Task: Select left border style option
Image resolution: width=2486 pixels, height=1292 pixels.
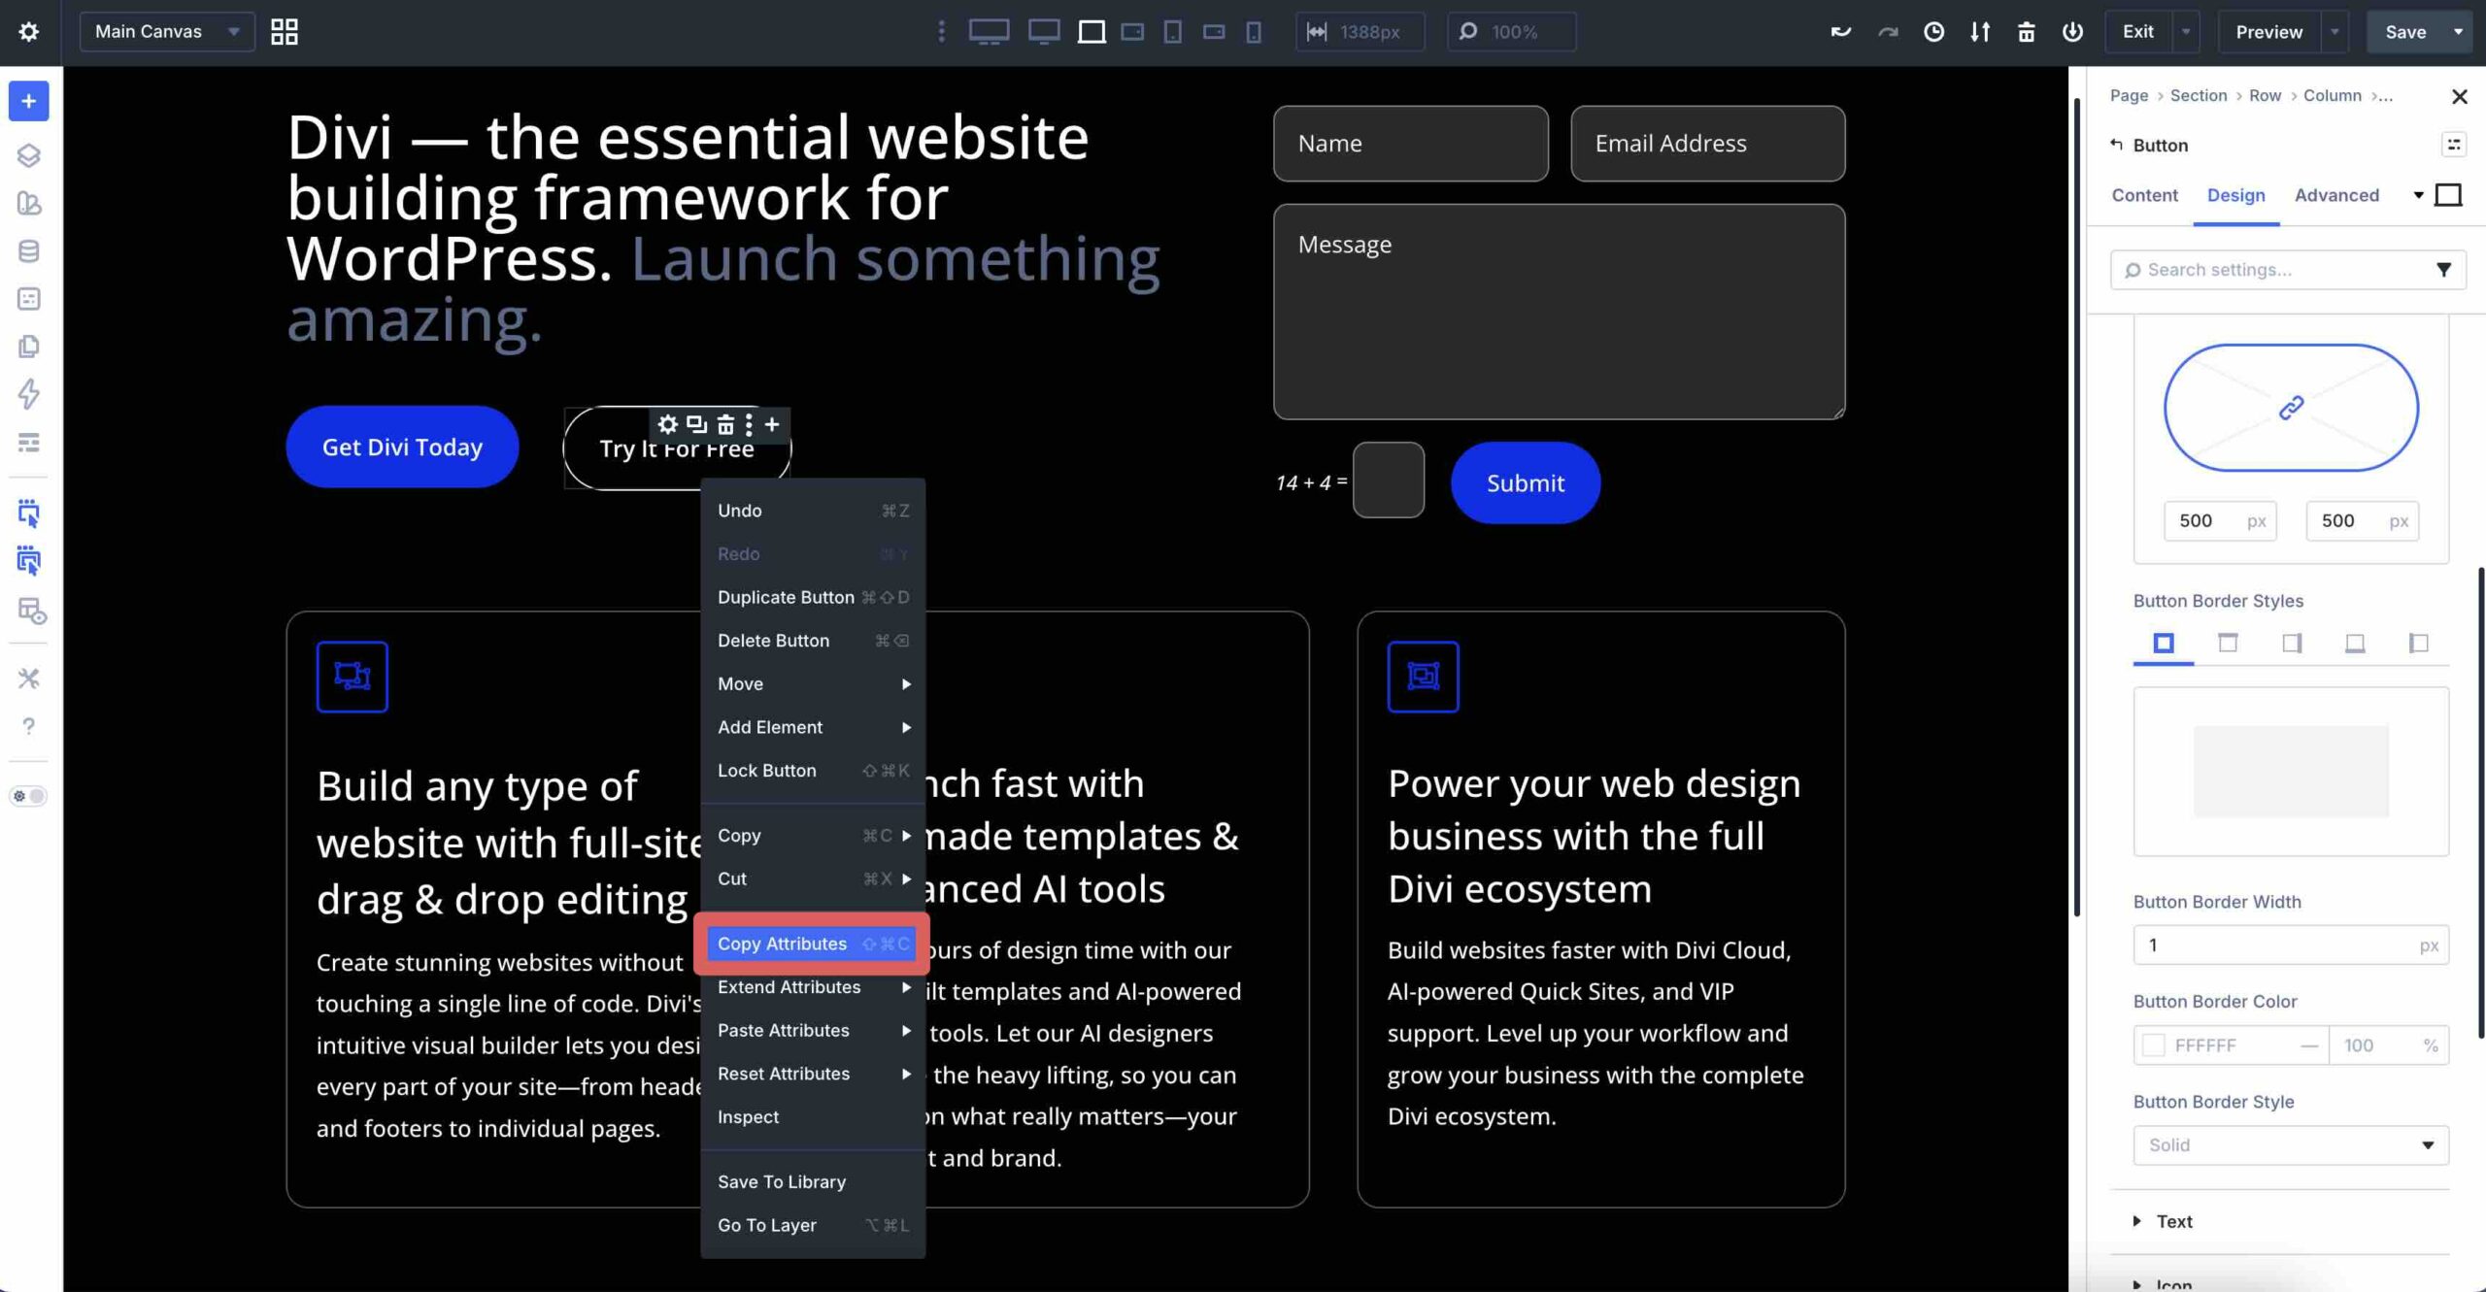Action: [x=2418, y=644]
